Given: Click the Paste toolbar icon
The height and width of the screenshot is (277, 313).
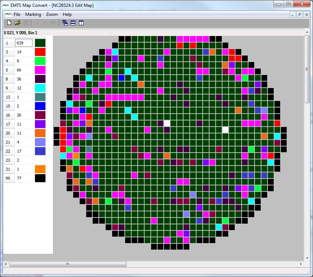Looking at the screenshot, I should coord(54,23).
